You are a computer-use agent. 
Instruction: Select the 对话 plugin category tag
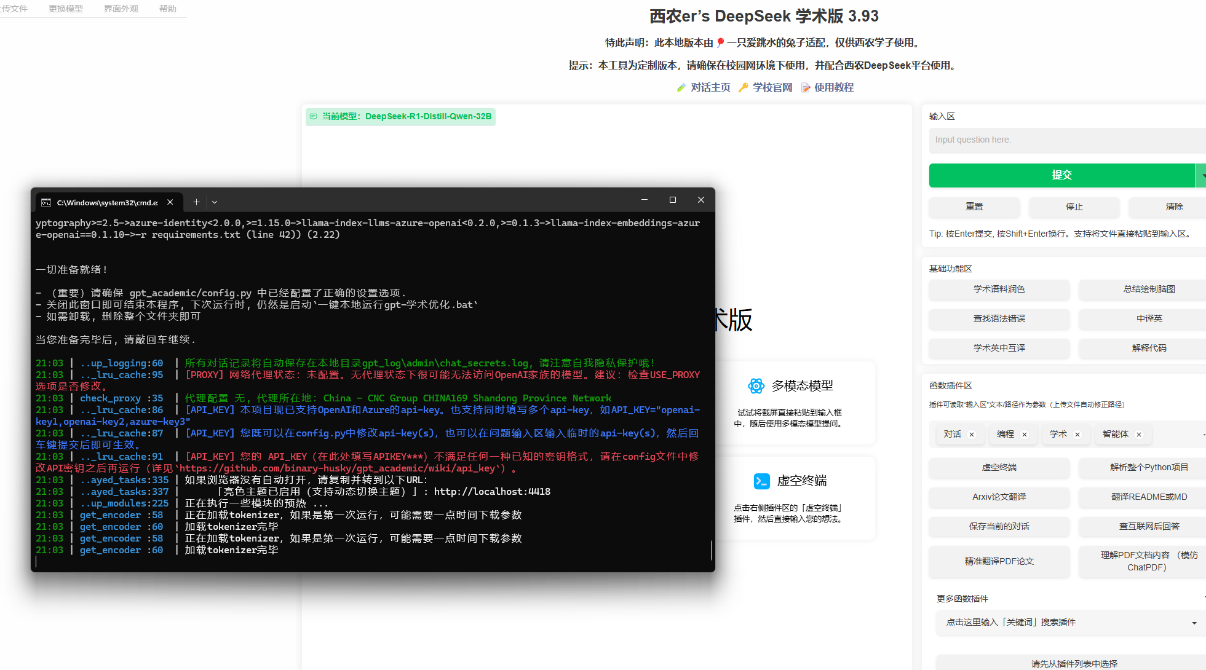953,435
